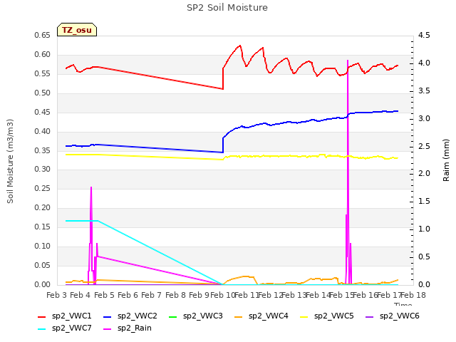Click the 0.50 left axis value
The height and width of the screenshot is (342, 456).
point(42,93)
